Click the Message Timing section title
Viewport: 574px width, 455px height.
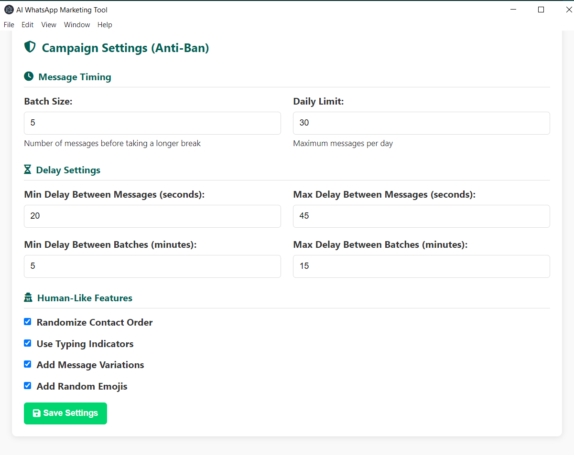(75, 77)
